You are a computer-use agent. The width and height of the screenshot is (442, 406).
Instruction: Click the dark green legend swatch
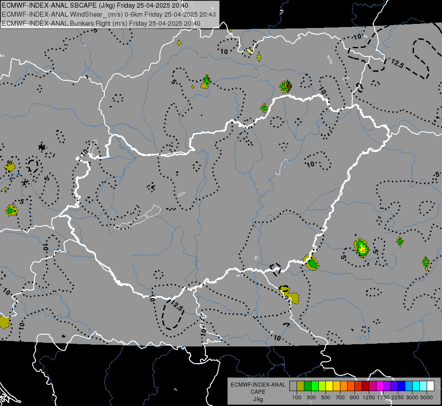tap(307, 386)
